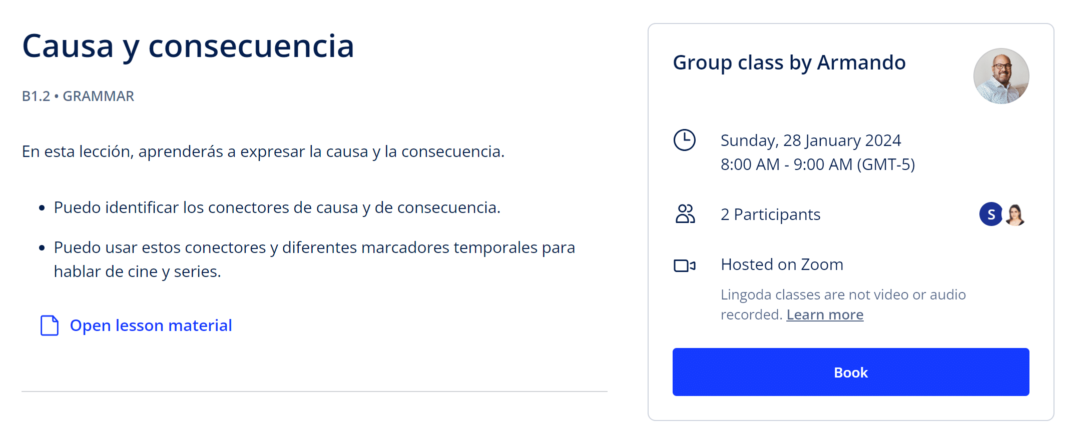
Task: Click the '2 Participants' text
Action: (770, 214)
